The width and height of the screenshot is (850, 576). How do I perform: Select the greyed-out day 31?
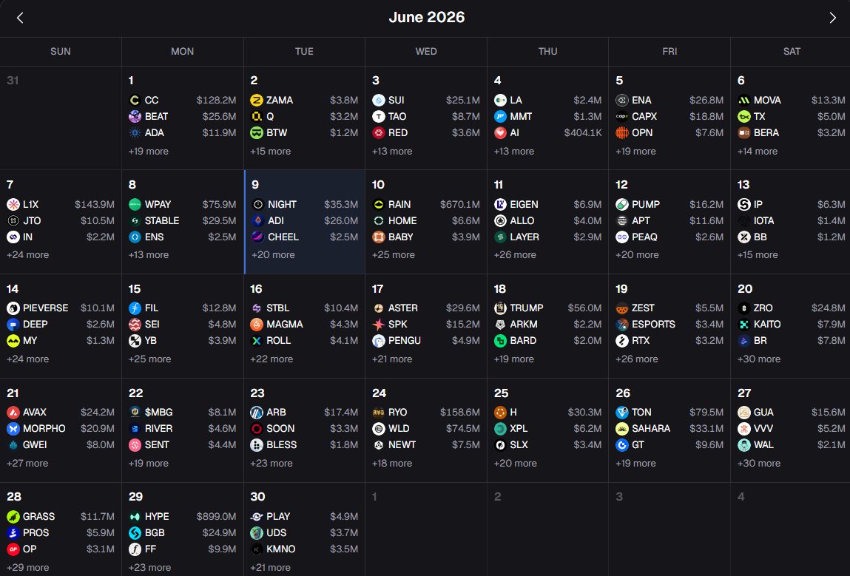tap(13, 80)
